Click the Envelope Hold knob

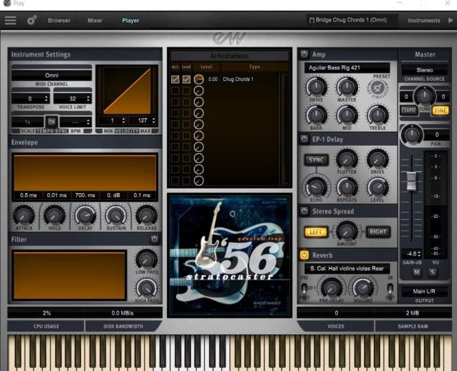click(x=54, y=215)
